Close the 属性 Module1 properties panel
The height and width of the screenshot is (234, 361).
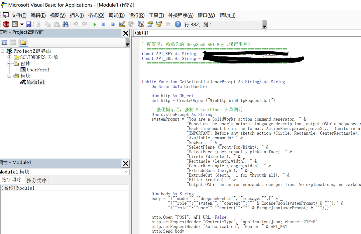(126, 164)
